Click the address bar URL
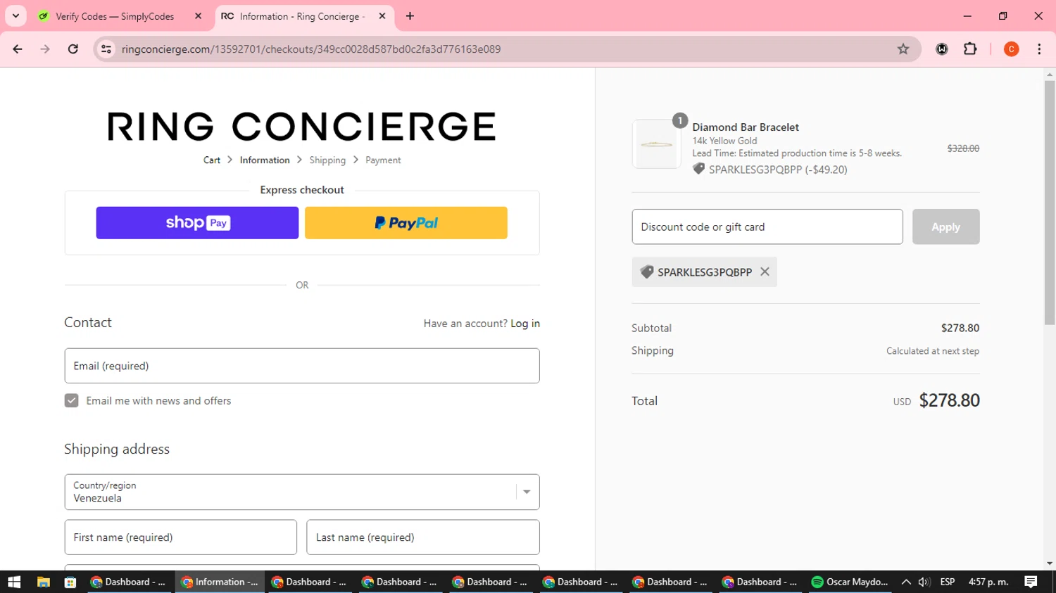 tap(310, 49)
